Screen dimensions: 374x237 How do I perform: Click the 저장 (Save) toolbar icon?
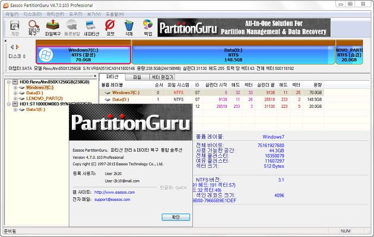(15, 28)
